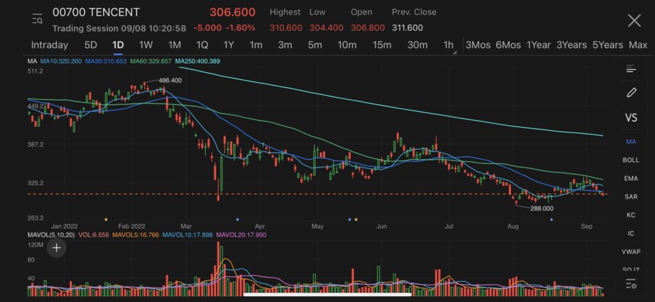Select the 1W timeframe tab
Viewport: 655px width, 302px height.
[146, 45]
